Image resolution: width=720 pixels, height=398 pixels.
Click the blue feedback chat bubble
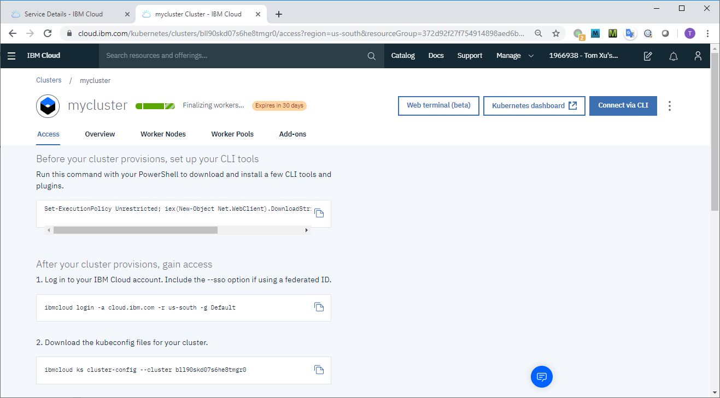[542, 377]
